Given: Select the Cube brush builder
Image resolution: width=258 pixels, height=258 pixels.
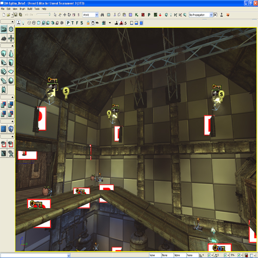Looking at the screenshot, I should (4, 53).
